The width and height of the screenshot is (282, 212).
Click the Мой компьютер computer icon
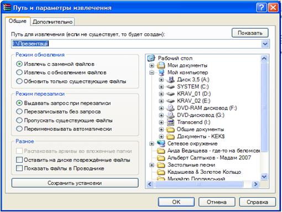click(x=161, y=73)
